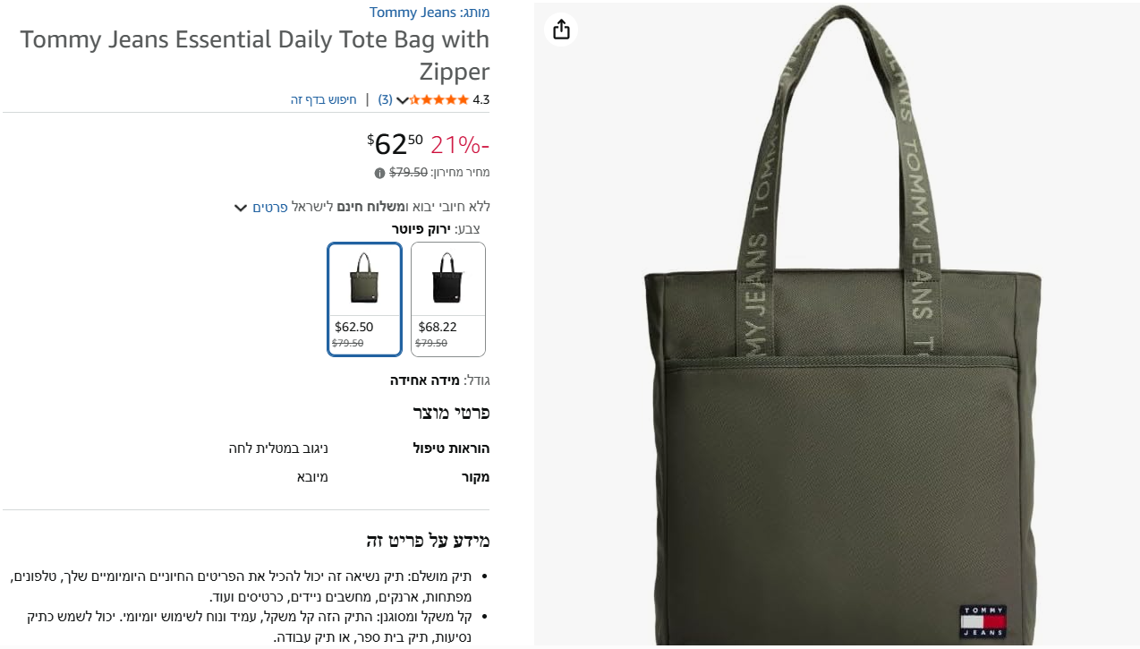Click the 'חיפוש בדף זה' search link
The height and width of the screenshot is (649, 1140).
[323, 99]
